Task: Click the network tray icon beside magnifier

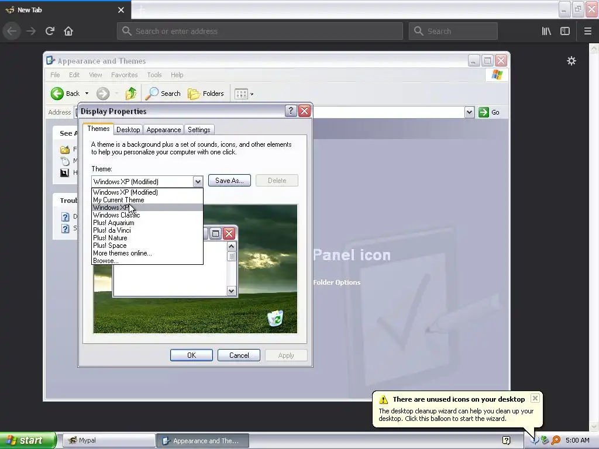Action: point(545,440)
